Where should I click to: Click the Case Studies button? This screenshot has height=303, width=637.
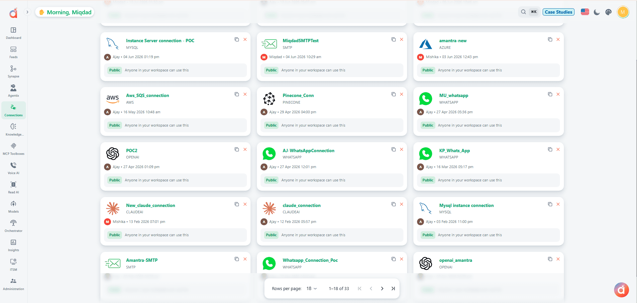[x=558, y=12]
